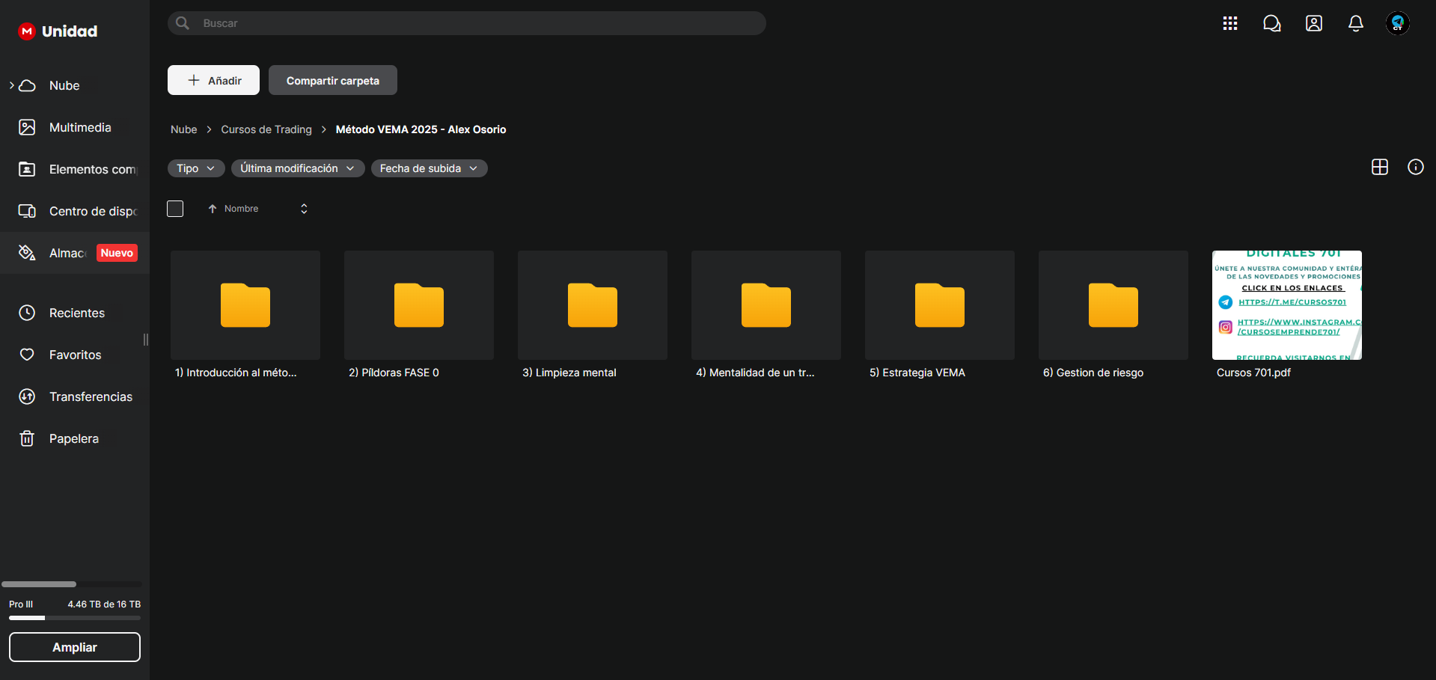Click the Pro III plan label
The width and height of the screenshot is (1436, 680).
(21, 604)
